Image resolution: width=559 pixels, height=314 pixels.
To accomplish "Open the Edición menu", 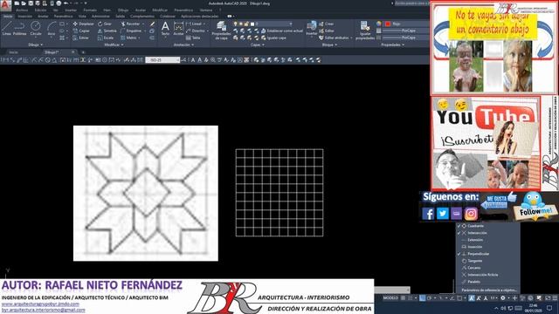I will 40,10.
